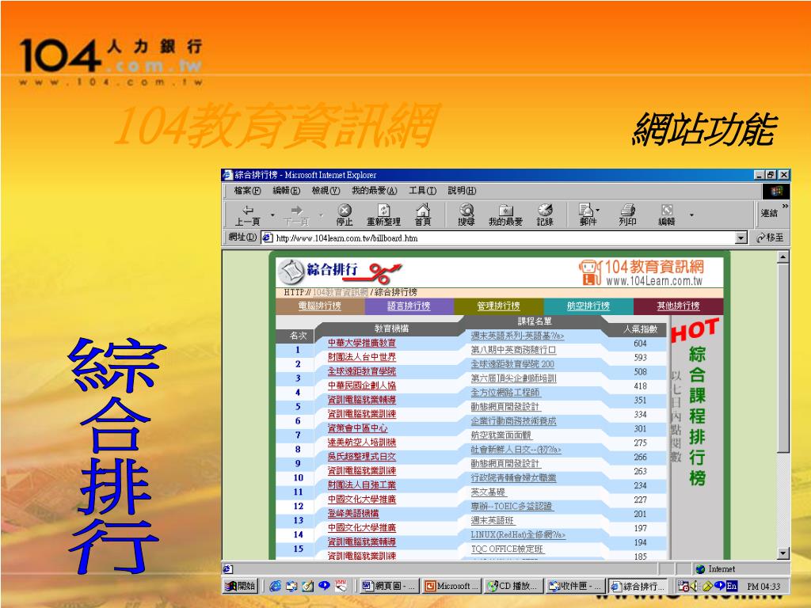811x608 pixels.
Task: Click the Forward (下一頁) toolbar button
Action: (x=296, y=215)
